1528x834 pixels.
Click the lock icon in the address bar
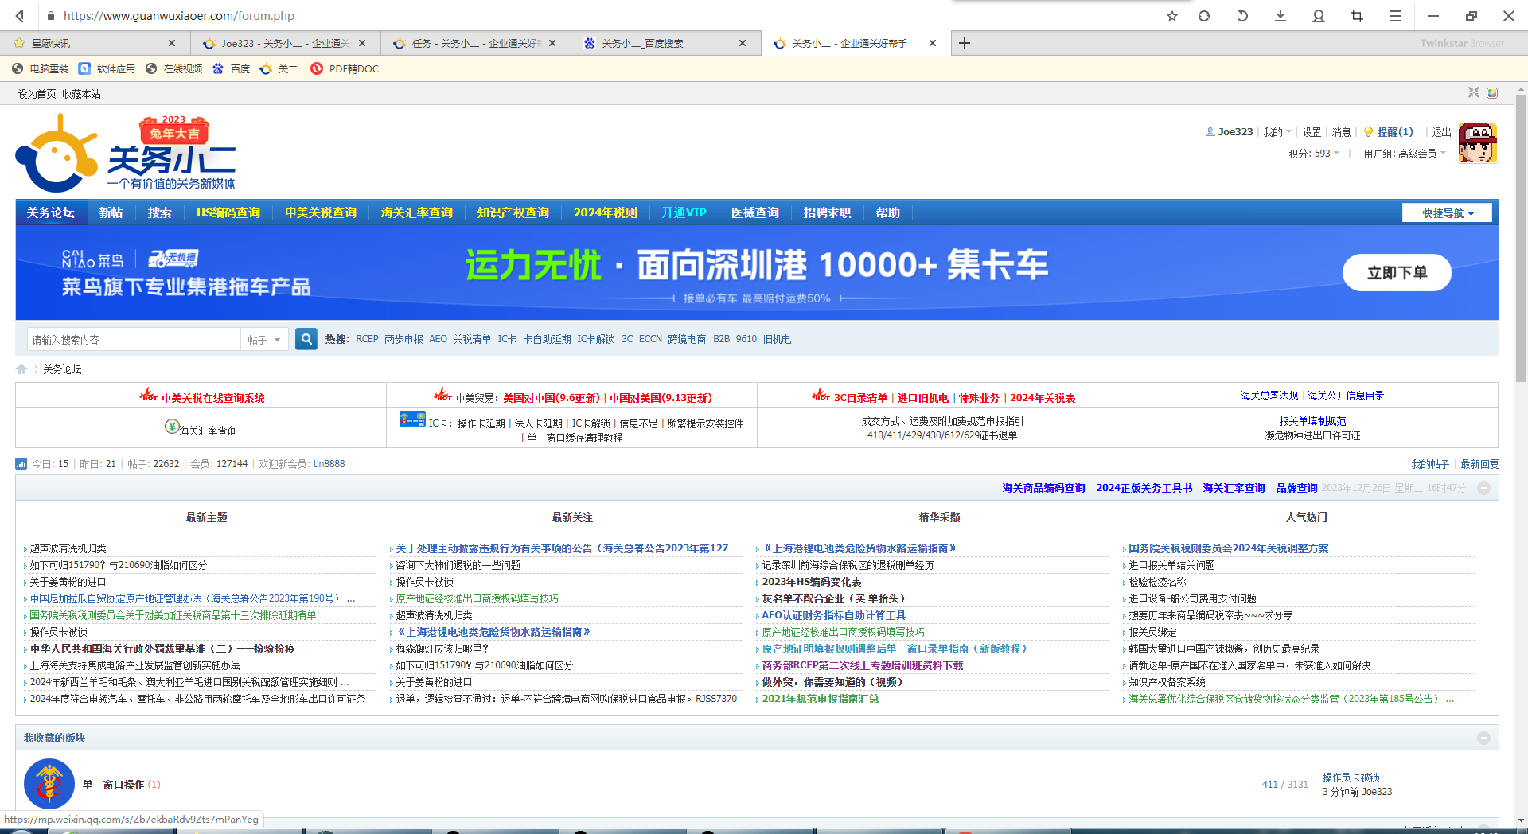[x=51, y=16]
